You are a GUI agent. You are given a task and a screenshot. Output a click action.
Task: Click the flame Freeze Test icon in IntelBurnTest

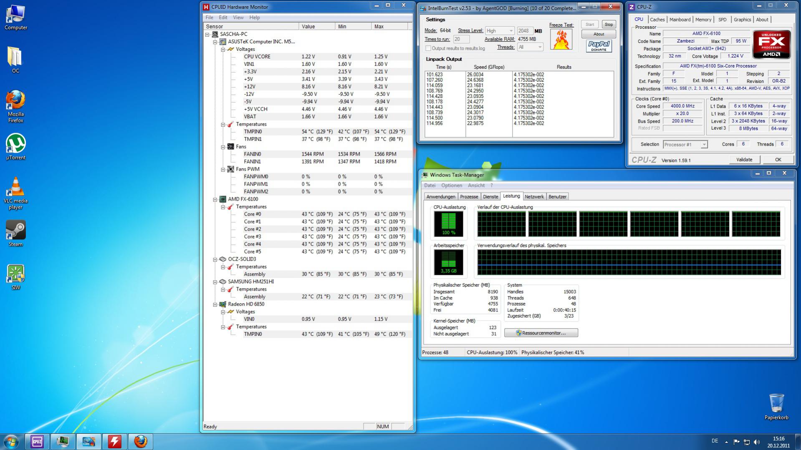point(561,40)
